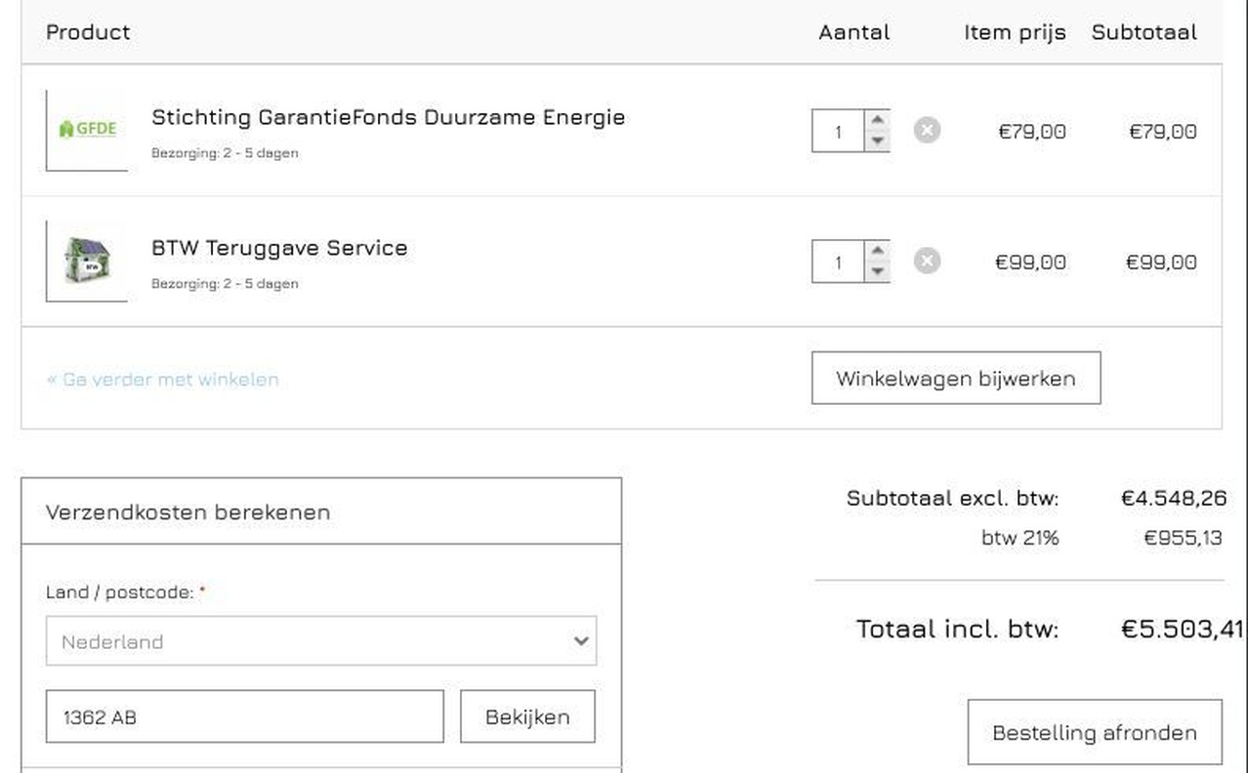Viewport: 1248px width, 773px height.
Task: Click quantity field of GarantieFonds item
Action: [838, 131]
